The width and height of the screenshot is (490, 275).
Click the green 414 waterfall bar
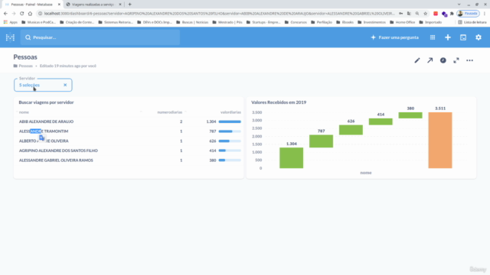tap(381, 121)
